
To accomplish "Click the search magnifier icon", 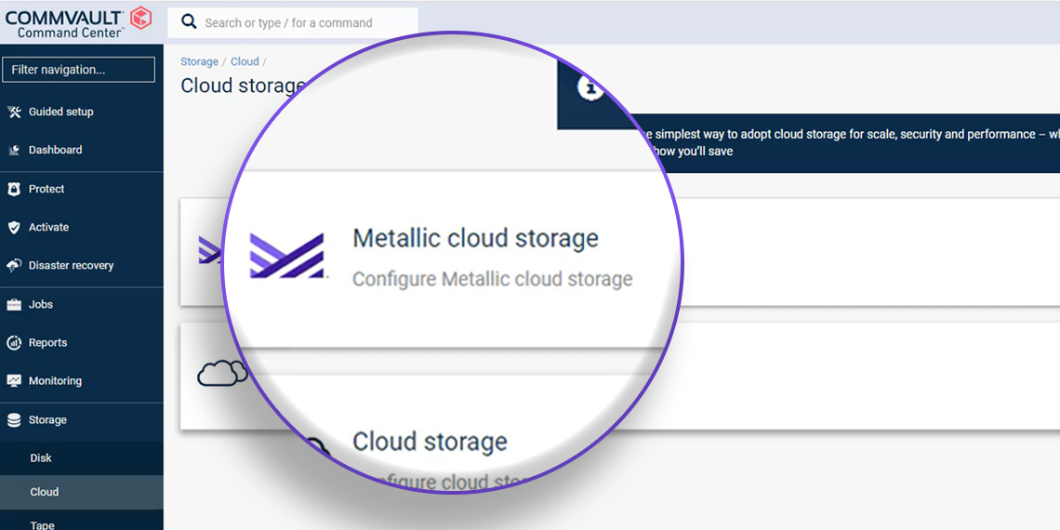I will (x=190, y=22).
